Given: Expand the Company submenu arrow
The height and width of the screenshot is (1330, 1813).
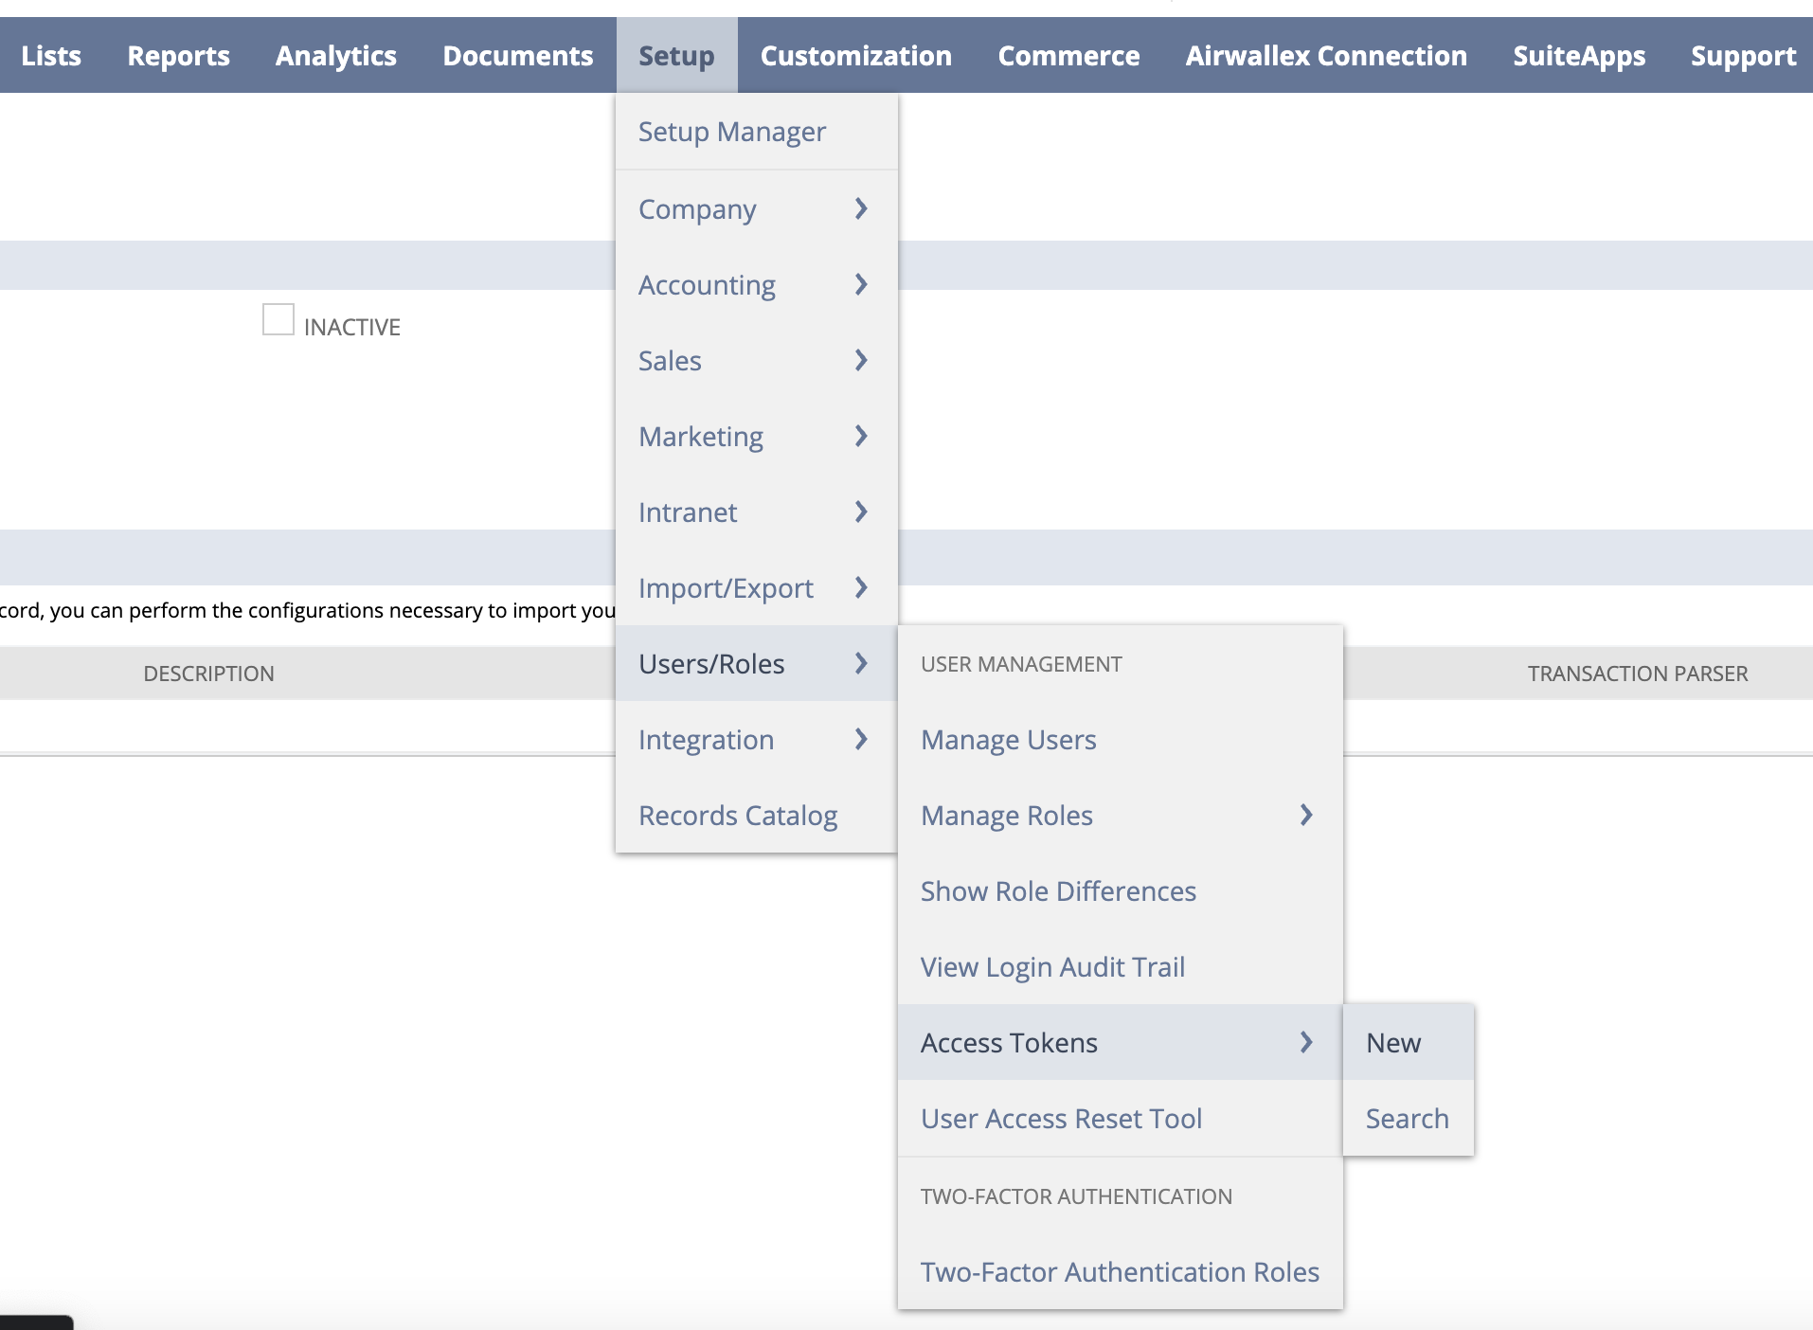Looking at the screenshot, I should click(x=860, y=208).
